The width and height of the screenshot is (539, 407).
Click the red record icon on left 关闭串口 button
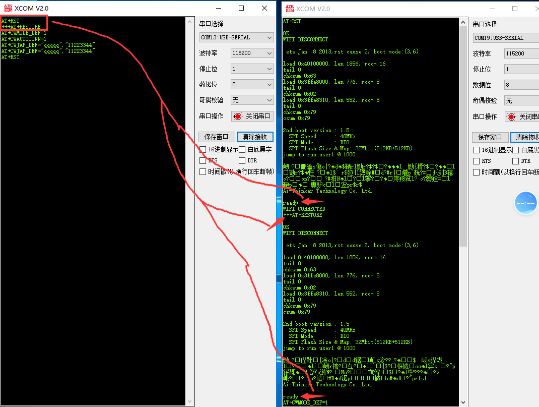point(238,117)
